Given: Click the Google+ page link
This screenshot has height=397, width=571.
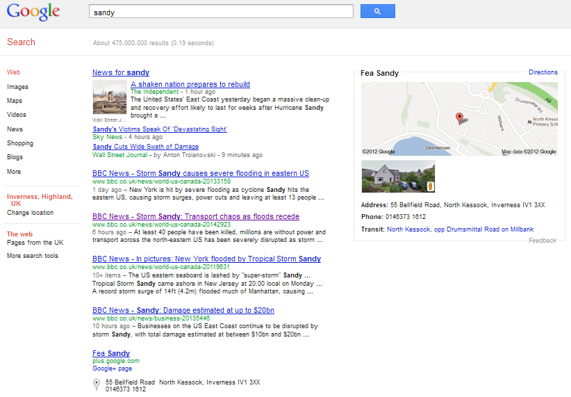Looking at the screenshot, I should pos(112,368).
